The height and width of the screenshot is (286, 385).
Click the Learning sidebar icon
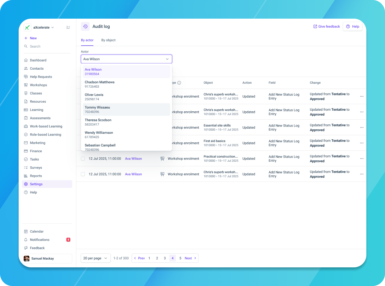coord(26,110)
